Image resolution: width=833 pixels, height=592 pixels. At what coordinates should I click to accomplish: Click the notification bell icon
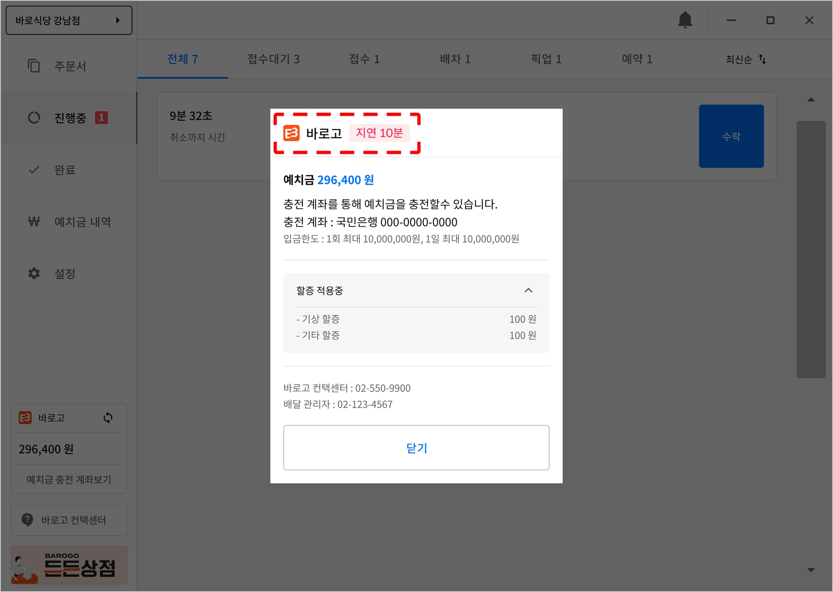point(685,20)
